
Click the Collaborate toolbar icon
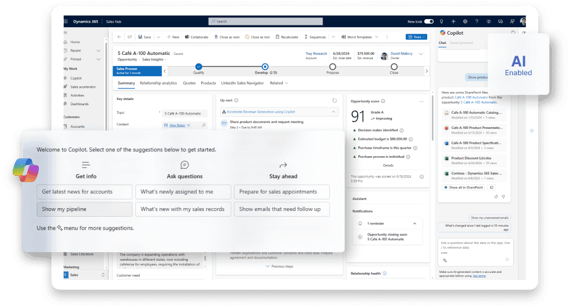click(x=187, y=37)
